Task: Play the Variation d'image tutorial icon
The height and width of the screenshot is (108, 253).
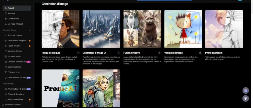Action: coord(201,53)
